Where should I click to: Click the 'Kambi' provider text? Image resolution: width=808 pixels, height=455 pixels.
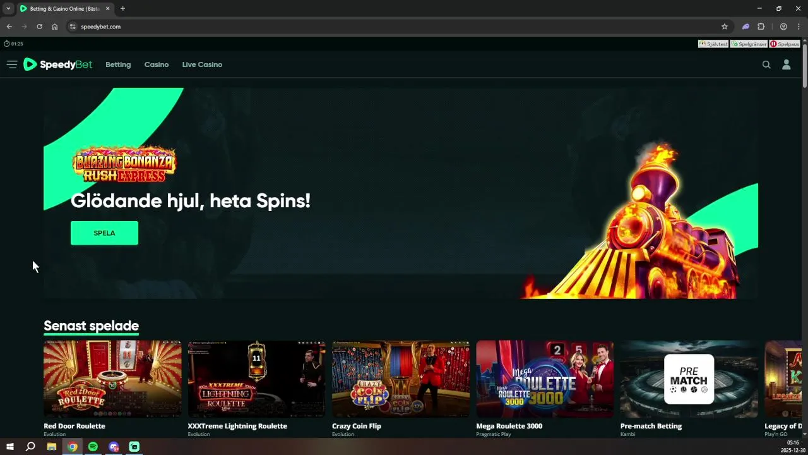[627, 434]
